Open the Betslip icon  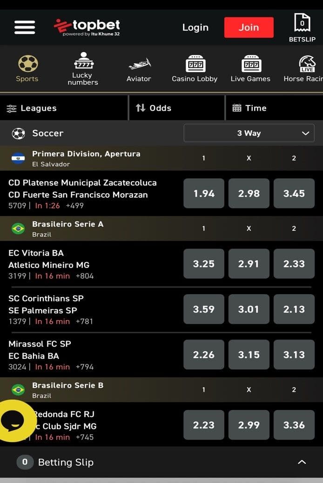pos(302,22)
